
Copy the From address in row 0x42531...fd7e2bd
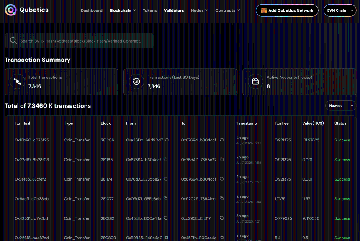coord(165,218)
